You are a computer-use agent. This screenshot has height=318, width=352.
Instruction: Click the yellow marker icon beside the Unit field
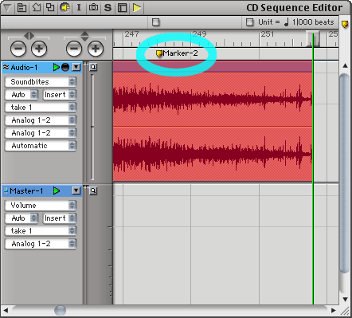tap(345, 25)
